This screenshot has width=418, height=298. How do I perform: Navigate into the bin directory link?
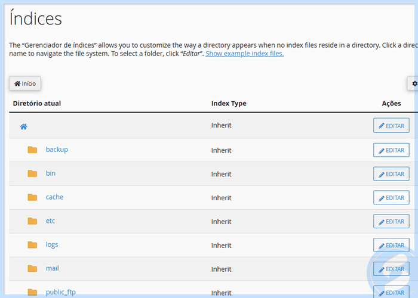coord(51,173)
